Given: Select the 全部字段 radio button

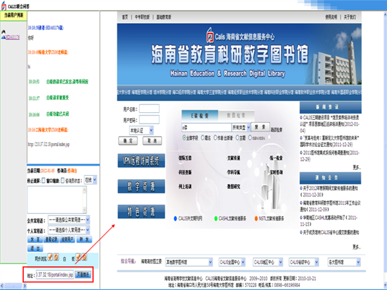Looking at the screenshot, I should click(x=184, y=138).
